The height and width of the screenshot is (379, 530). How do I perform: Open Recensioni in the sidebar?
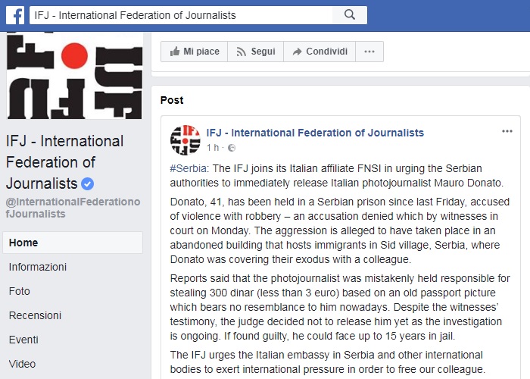[35, 315]
